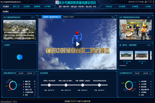
Task: Refresh the 新乡市廉政教育基地项目 panel
Action: click(x=34, y=17)
